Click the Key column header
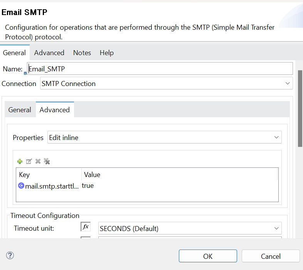This screenshot has height=270, width=303. 24,175
